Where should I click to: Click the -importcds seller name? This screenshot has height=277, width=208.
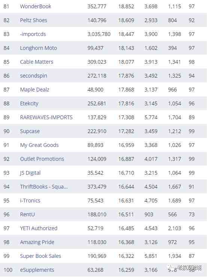click(x=33, y=34)
